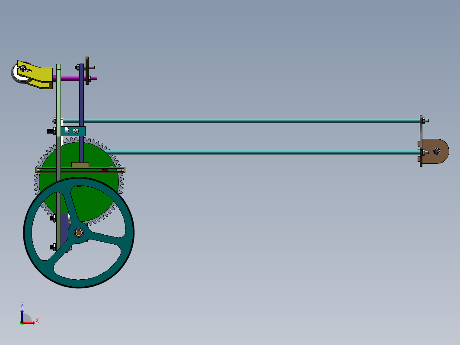Select the lowest bolt on the green plate
This screenshot has height=345, width=460.
[54, 247]
